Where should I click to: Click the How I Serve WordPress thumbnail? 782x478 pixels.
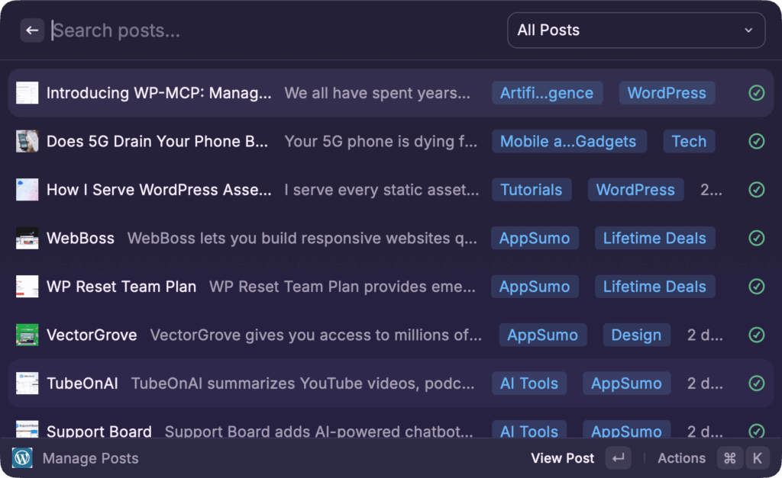coord(27,190)
